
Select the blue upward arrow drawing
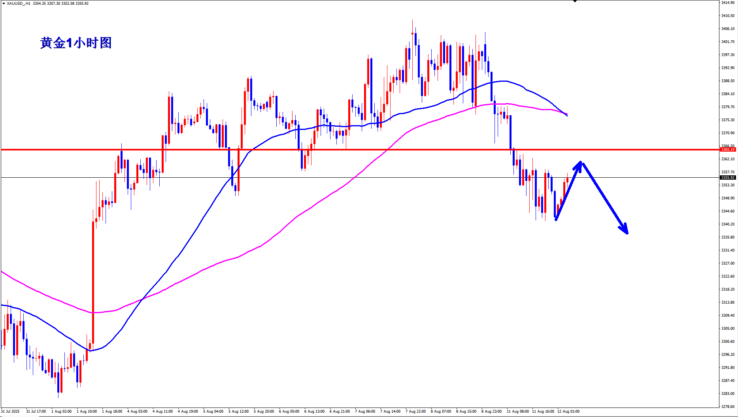point(568,190)
